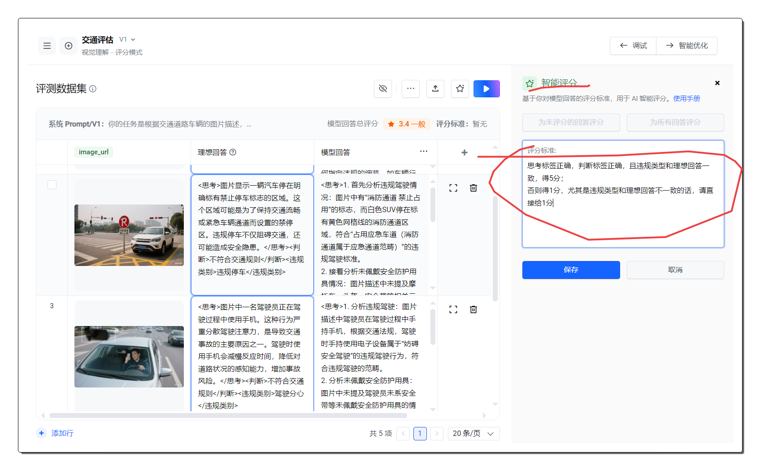760x470 pixels.
Task: Cancel editing with the 取消 button
Action: pyautogui.click(x=675, y=270)
